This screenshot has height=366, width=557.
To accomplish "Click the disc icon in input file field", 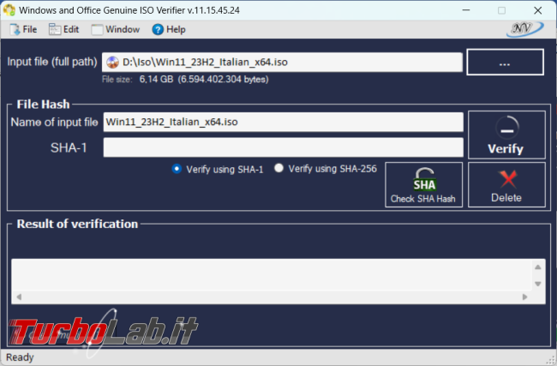I will pyautogui.click(x=112, y=63).
